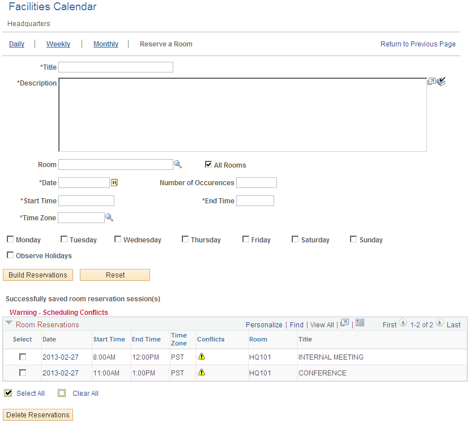Viewport: 470px width, 423px height.
Task: Check the Sunday checkbox
Action: (353, 239)
